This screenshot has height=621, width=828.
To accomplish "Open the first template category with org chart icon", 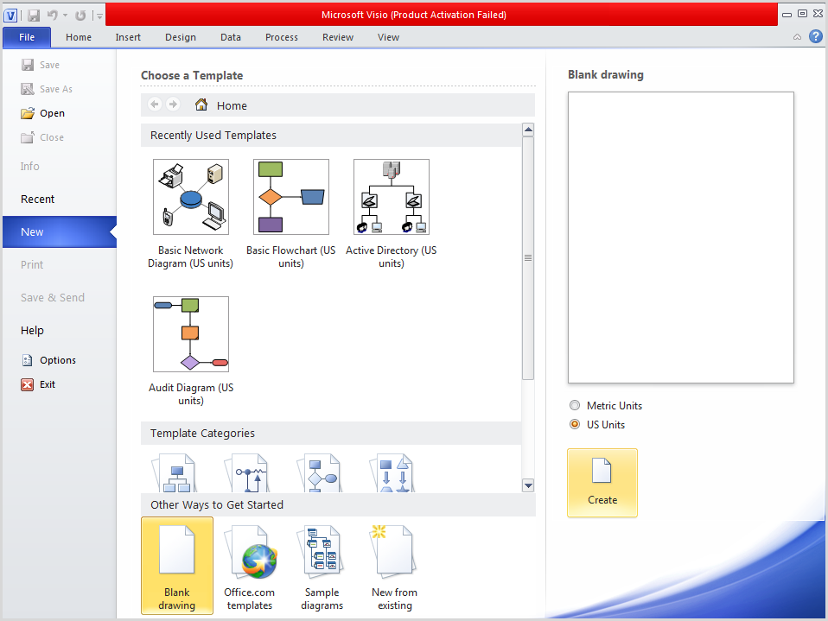I will [176, 473].
